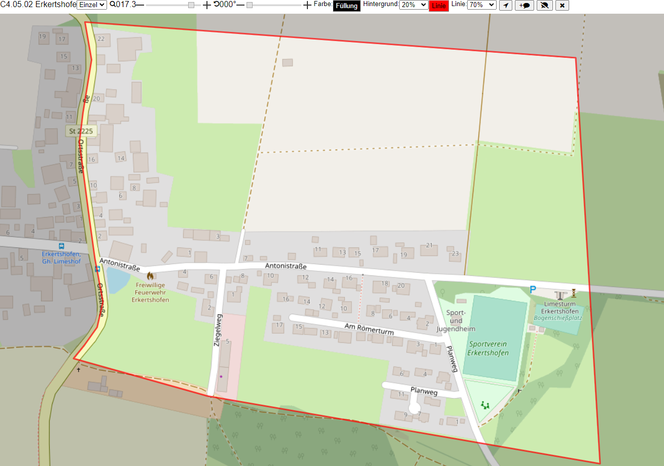Click the red Linie color button
This screenshot has height=466, width=664.
click(x=439, y=6)
